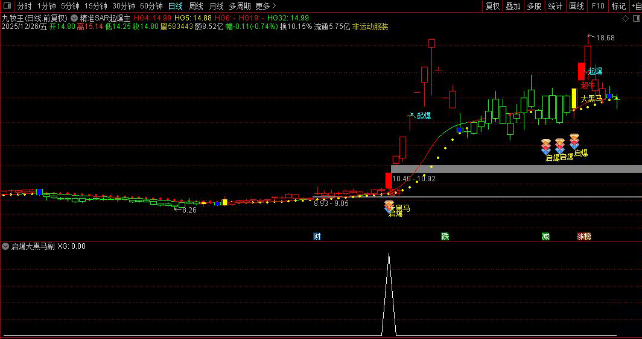This screenshot has height=339, width=642.
Task: Click the 涨榜 marker icon
Action: (x=584, y=236)
